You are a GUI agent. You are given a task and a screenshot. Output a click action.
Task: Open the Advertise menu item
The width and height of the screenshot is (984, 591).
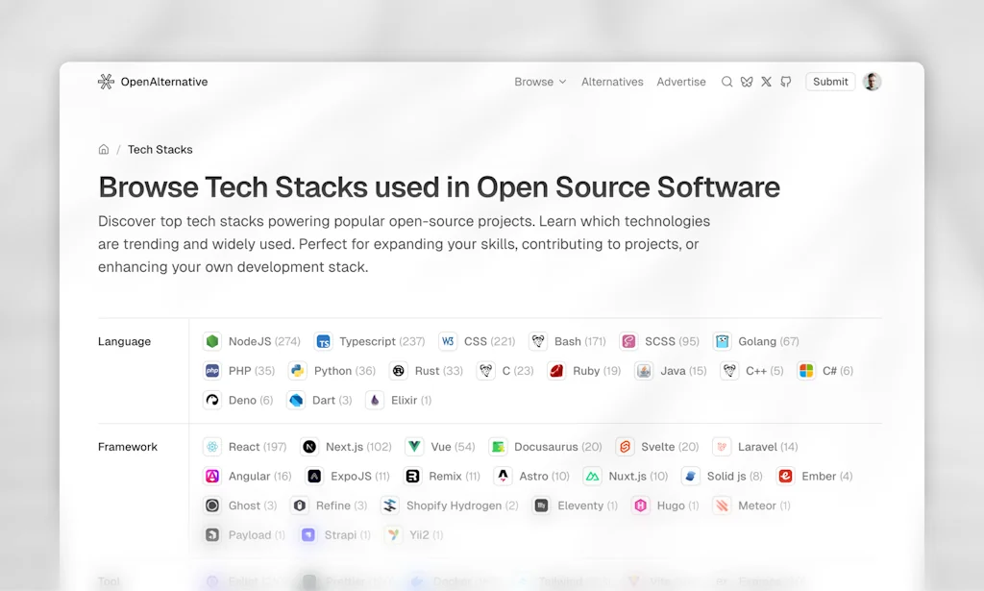coord(681,82)
